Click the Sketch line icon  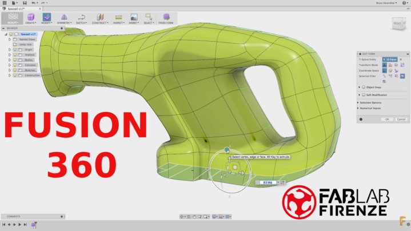(x=82, y=17)
